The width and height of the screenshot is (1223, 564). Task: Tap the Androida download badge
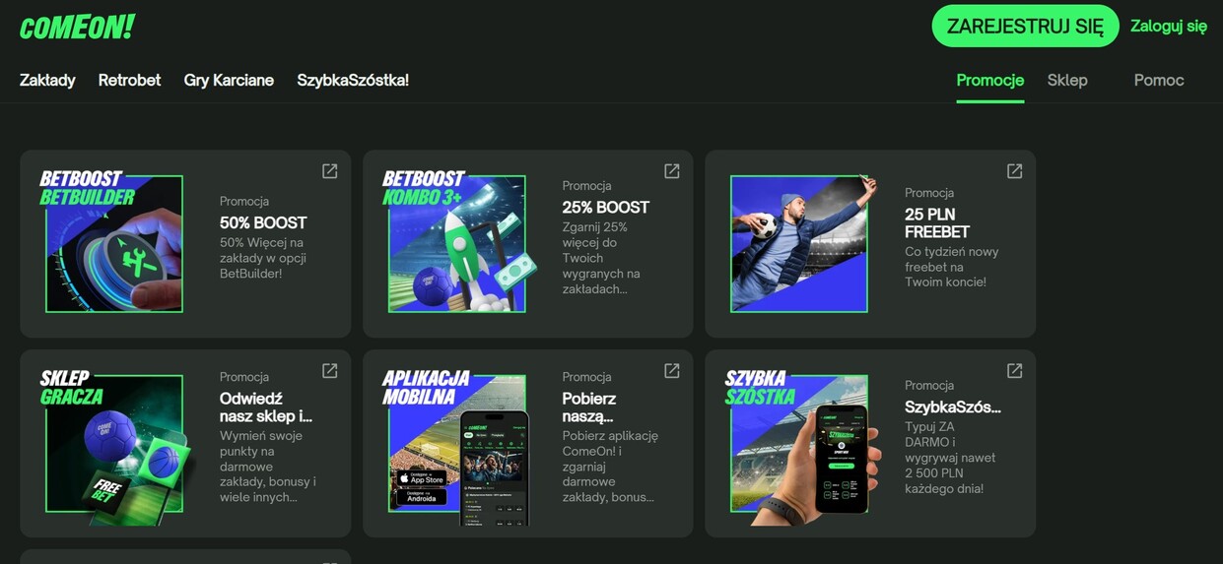(422, 496)
